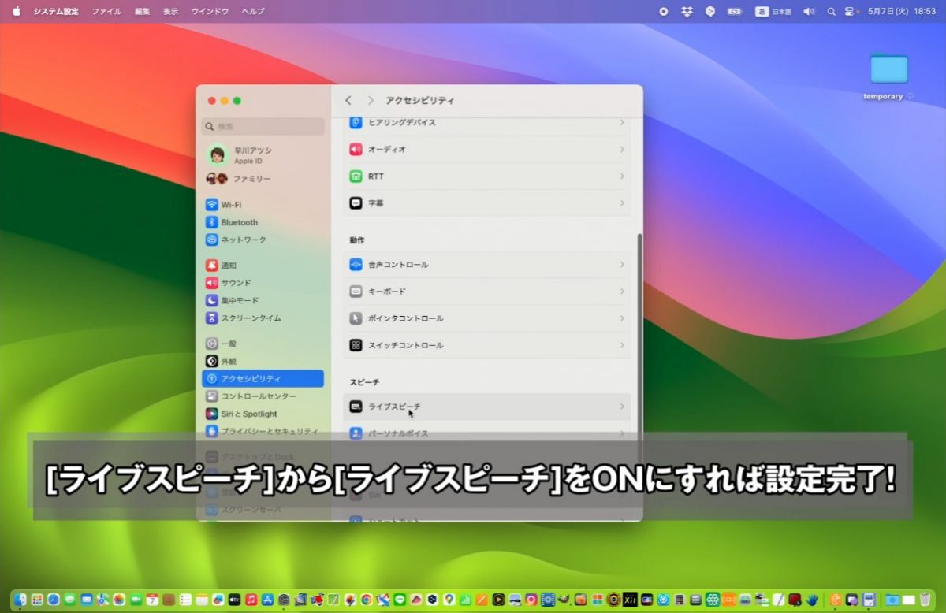Expand the オーディオ row chevron
The image size is (946, 613).
click(x=622, y=150)
